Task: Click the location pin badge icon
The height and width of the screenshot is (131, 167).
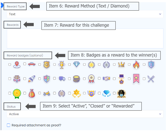Action: (x=17, y=64)
